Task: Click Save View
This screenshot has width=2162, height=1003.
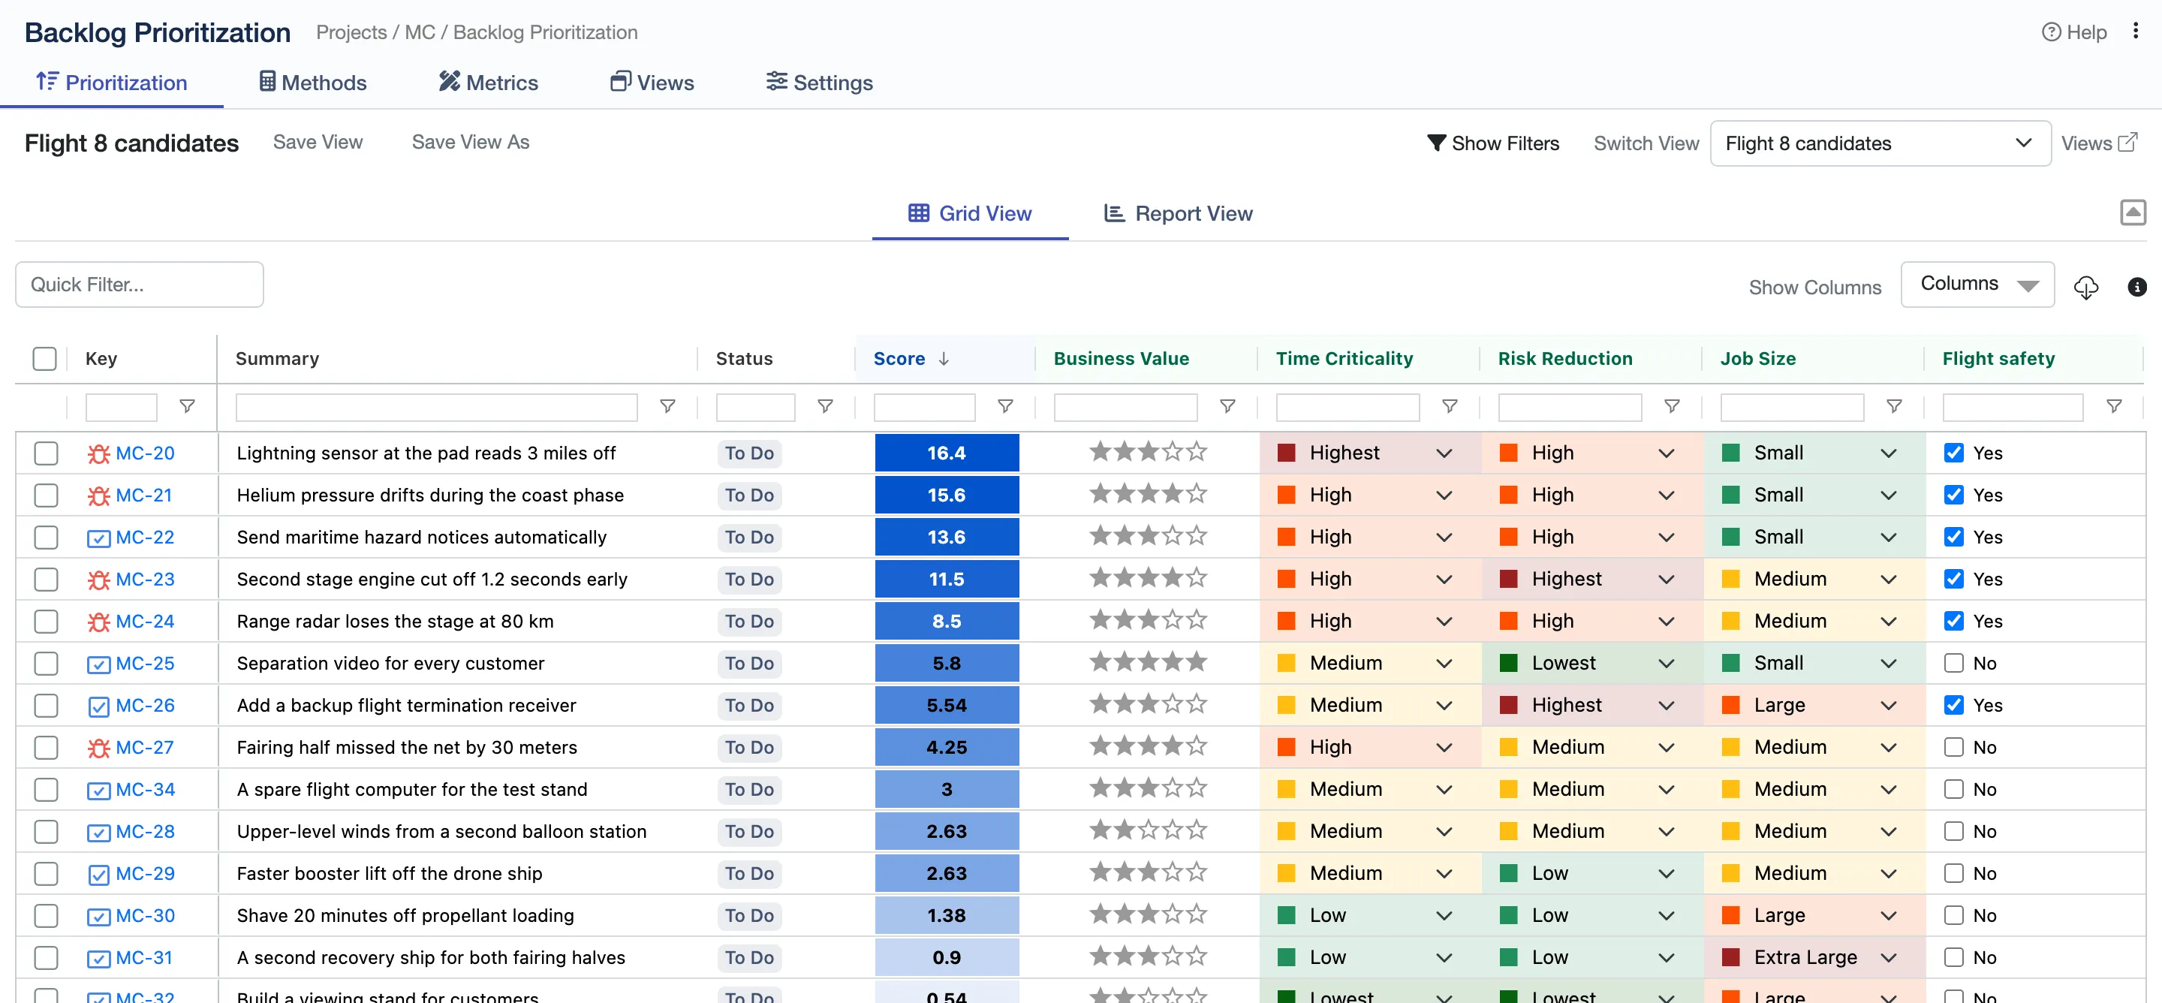Action: [x=318, y=142]
